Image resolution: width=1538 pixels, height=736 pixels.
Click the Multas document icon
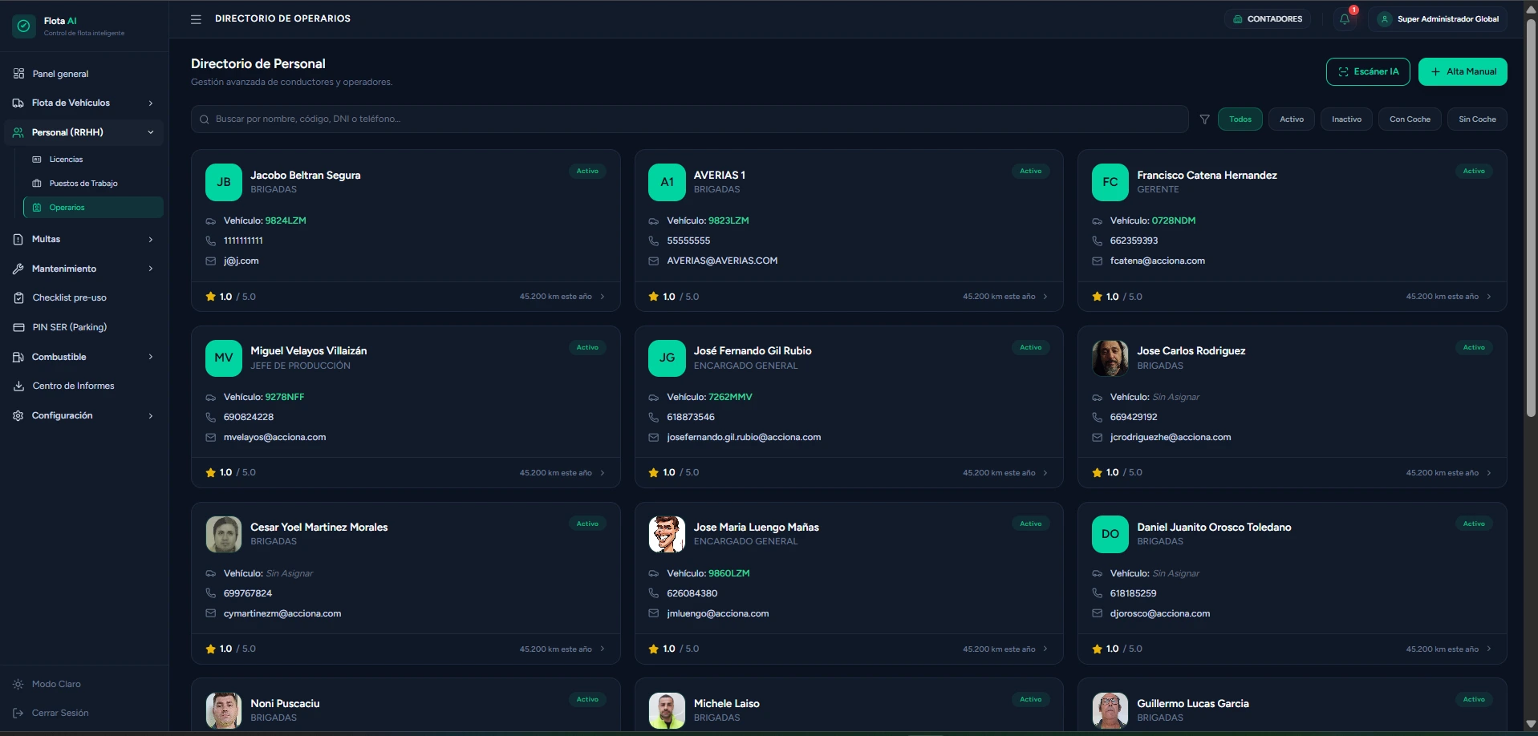tap(18, 239)
